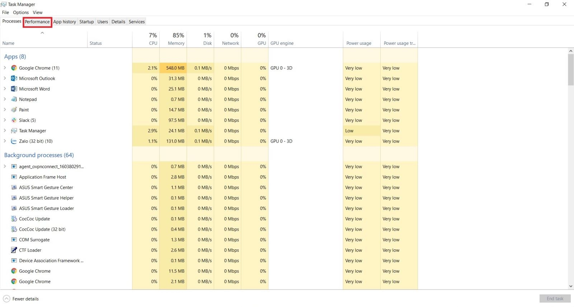The image size is (574, 307).
Task: Click the CocCoc Update process icon
Action: tap(14, 219)
